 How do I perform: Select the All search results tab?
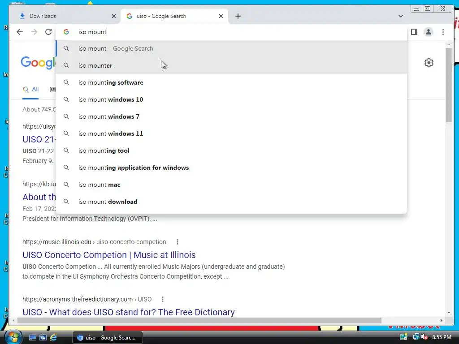click(30, 90)
